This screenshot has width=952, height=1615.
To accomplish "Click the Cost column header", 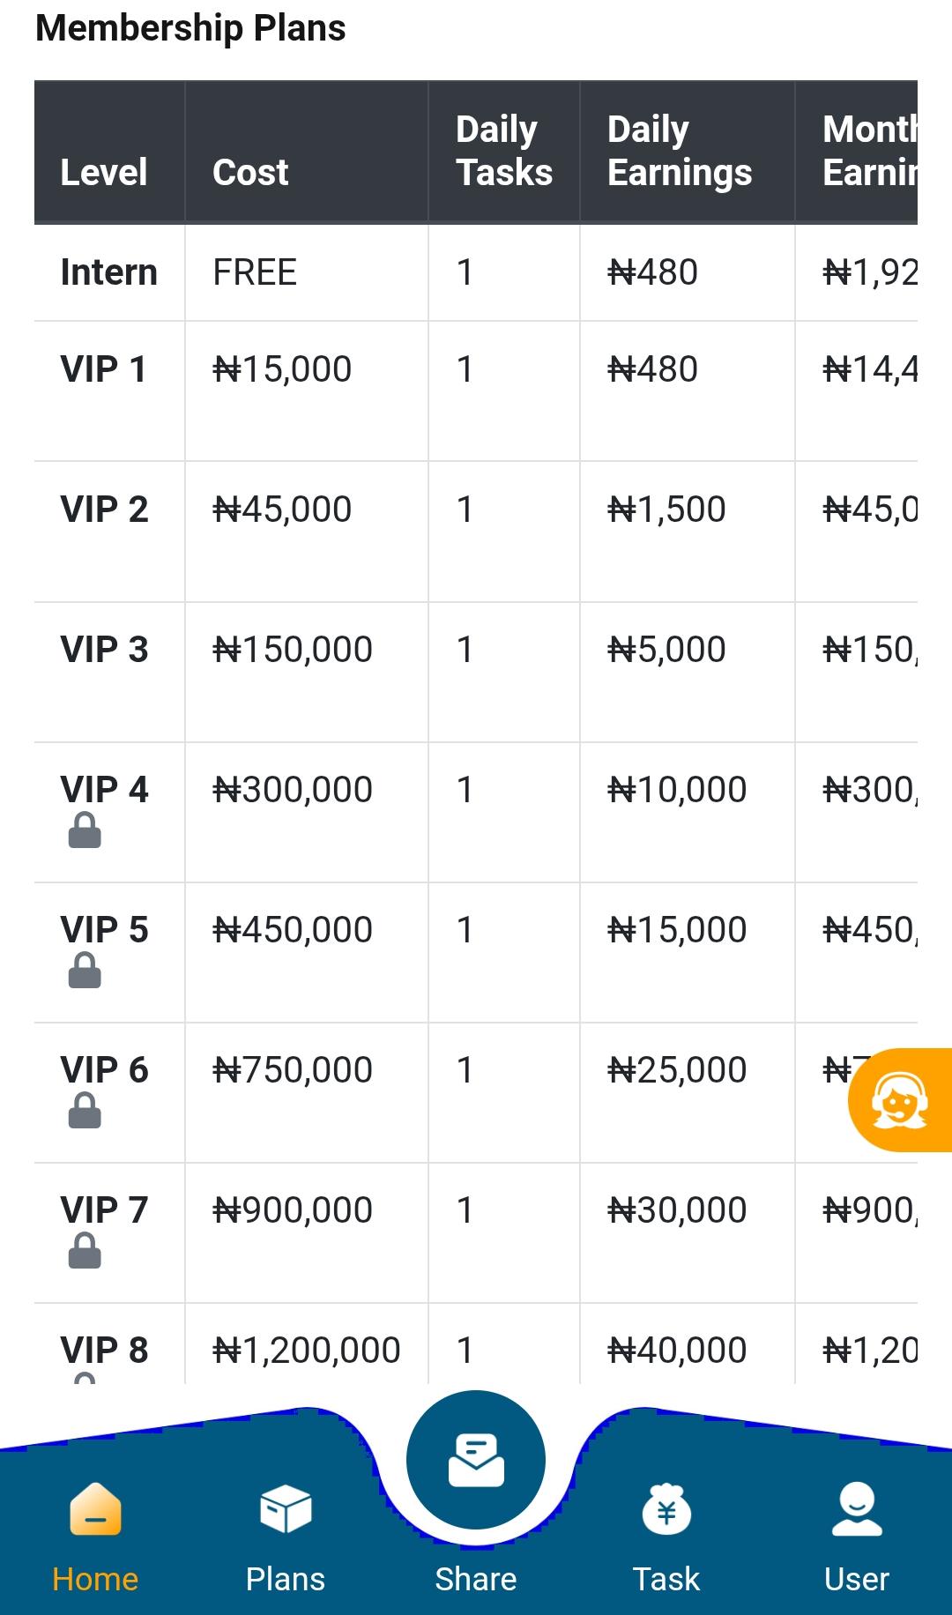I will coord(250,172).
